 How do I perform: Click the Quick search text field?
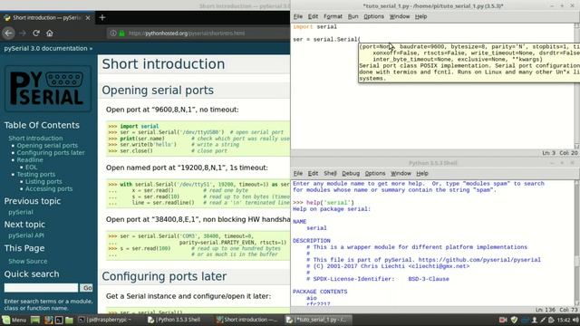pyautogui.click(x=41, y=288)
